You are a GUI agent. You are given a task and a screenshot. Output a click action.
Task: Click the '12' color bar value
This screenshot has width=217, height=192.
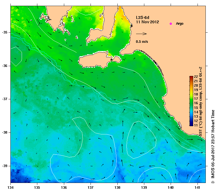196,121
